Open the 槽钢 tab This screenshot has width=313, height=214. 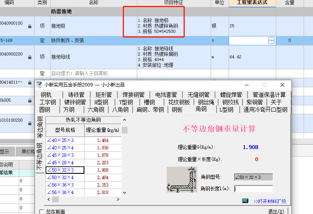(x=149, y=103)
